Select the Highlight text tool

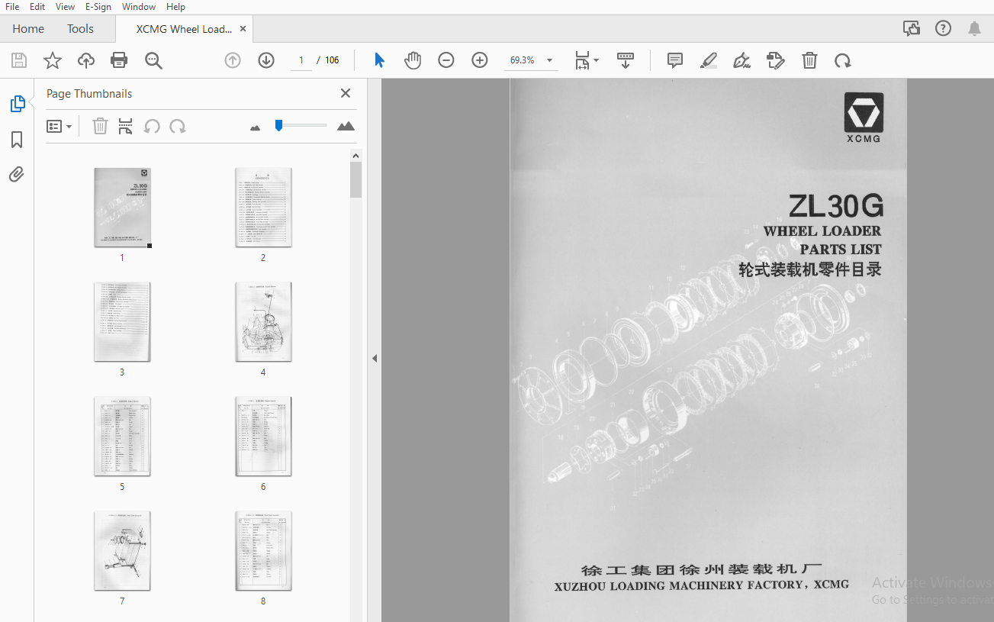click(x=708, y=60)
